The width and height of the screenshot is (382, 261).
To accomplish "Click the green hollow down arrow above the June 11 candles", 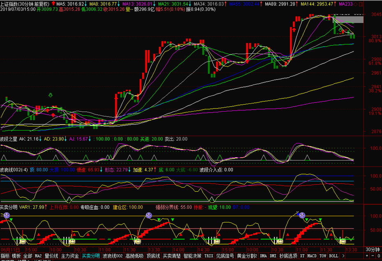I will pyautogui.click(x=51, y=95).
